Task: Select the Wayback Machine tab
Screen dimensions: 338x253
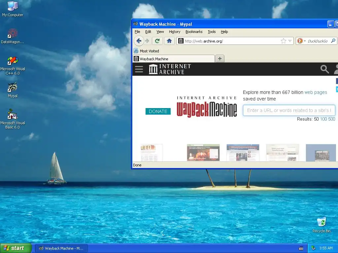Action: coord(174,59)
